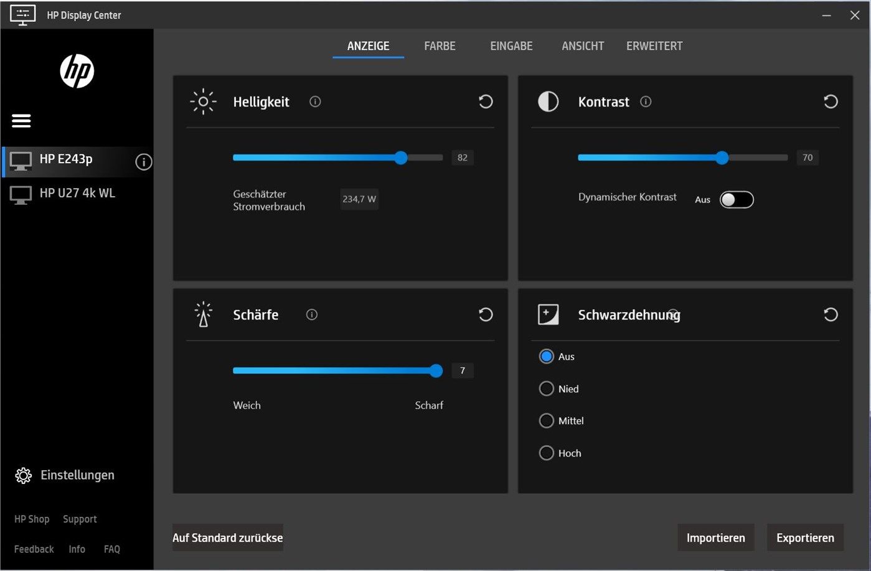
Task: Click Helligkeit value box 82
Action: click(462, 158)
